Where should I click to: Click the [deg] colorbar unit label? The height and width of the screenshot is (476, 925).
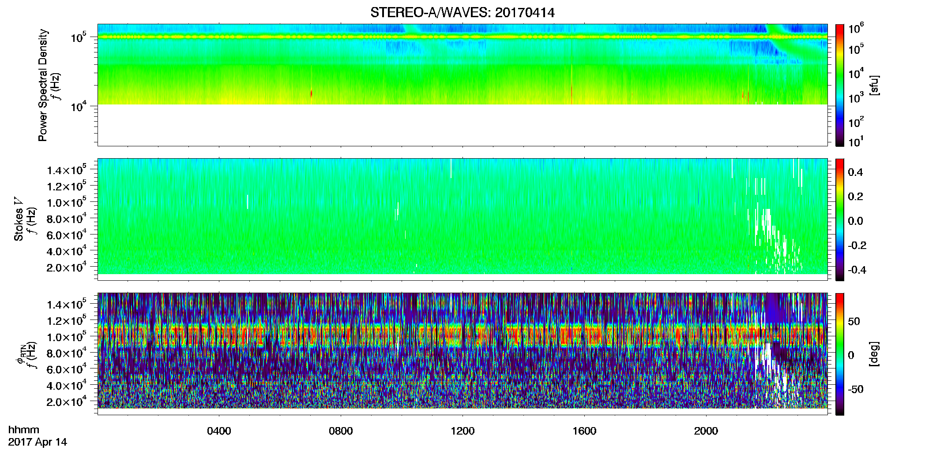874,354
